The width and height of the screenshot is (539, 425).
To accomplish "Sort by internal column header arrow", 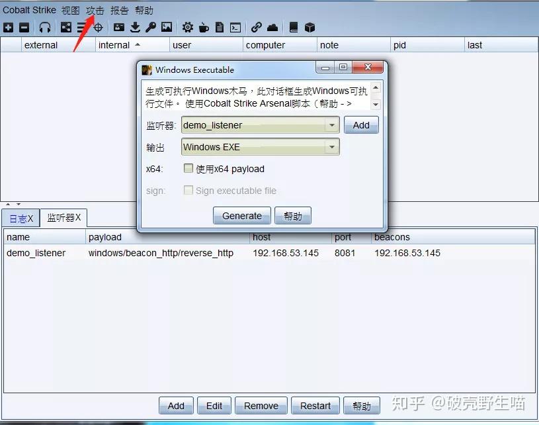I will coord(138,45).
